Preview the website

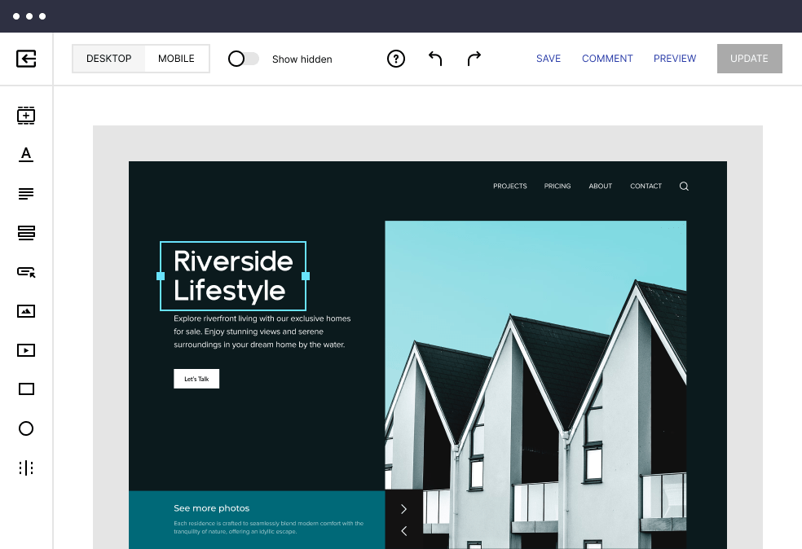pyautogui.click(x=675, y=59)
